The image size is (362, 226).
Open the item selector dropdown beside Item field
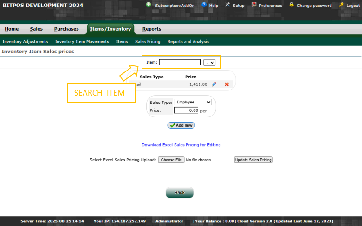[x=209, y=62]
